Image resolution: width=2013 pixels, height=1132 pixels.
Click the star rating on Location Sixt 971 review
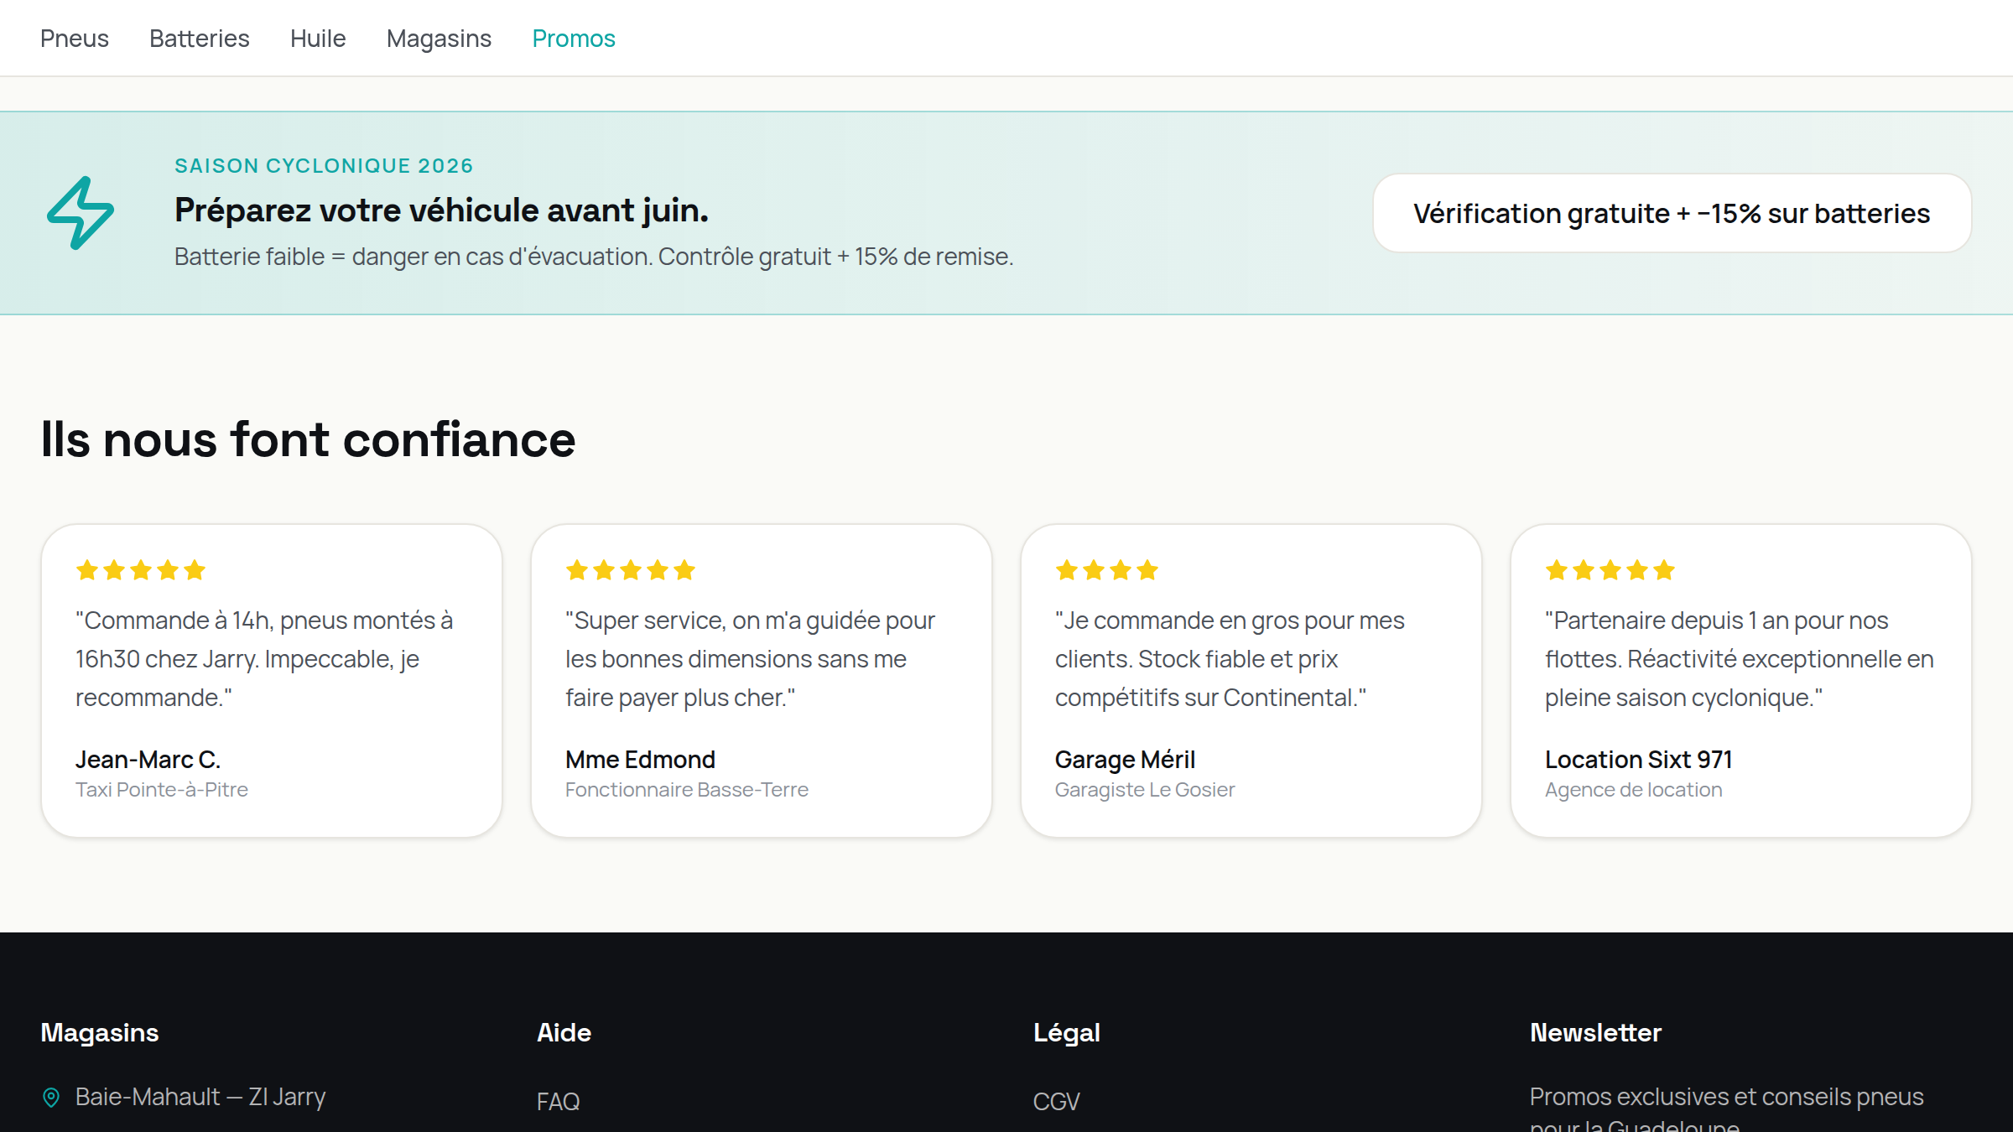coord(1610,571)
